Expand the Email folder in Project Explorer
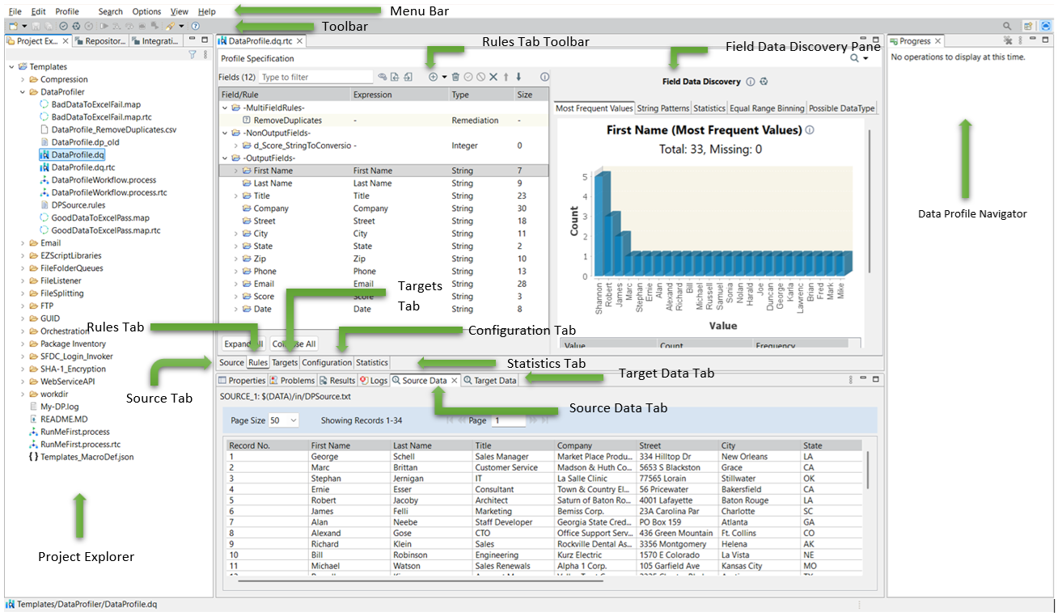Image resolution: width=1062 pixels, height=616 pixels. [23, 243]
